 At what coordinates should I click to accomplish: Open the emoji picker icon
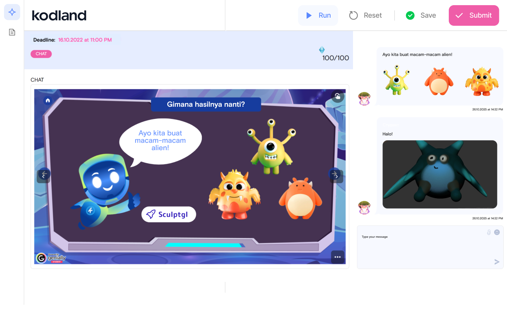pos(497,232)
